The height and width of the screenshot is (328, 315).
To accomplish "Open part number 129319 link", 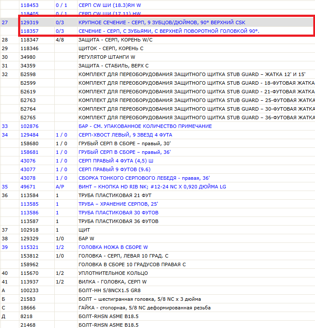I will point(29,22).
